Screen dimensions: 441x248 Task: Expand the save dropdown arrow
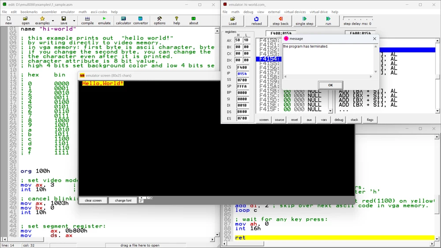point(74,21)
